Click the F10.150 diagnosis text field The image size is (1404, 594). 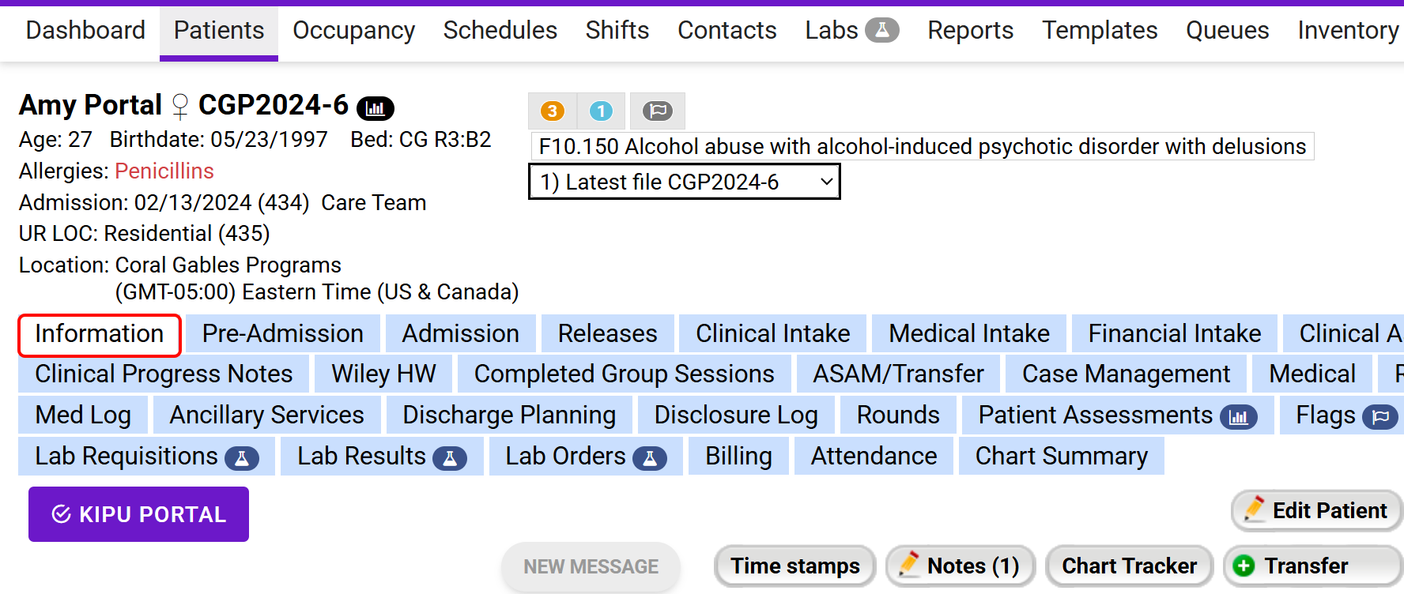pos(922,146)
